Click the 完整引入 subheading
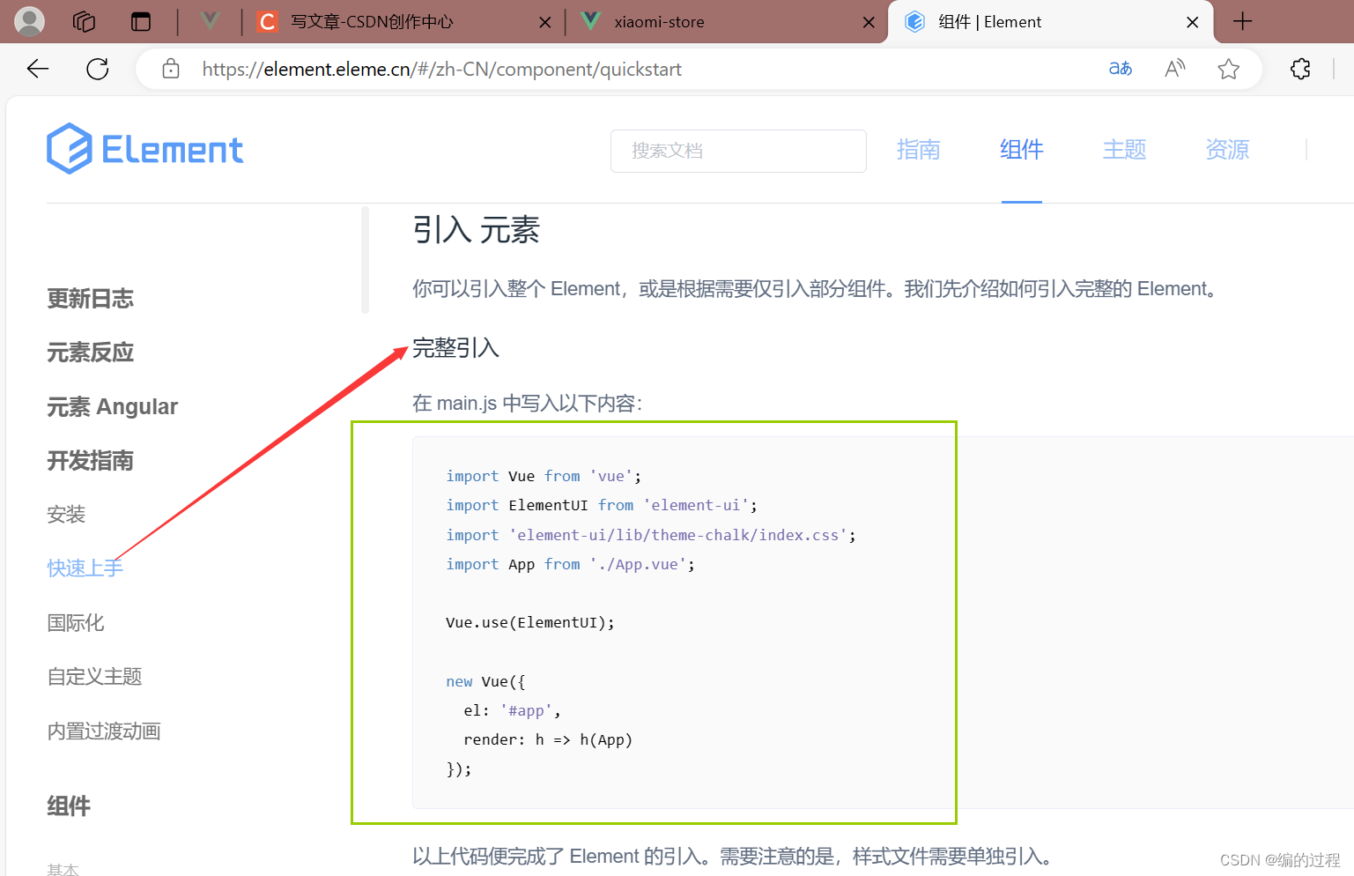 click(455, 348)
